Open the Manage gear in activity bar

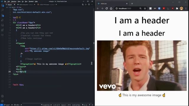[2, 101]
